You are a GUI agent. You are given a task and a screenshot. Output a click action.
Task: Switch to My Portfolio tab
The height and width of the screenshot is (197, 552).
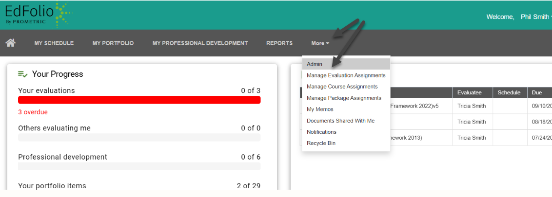113,43
